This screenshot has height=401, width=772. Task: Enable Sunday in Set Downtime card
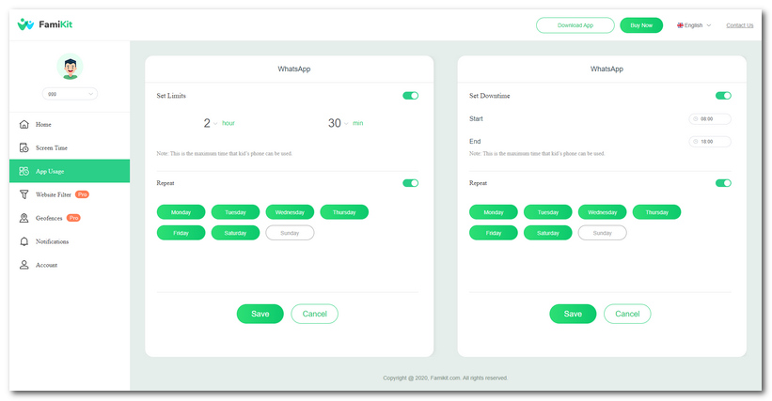pyautogui.click(x=602, y=233)
